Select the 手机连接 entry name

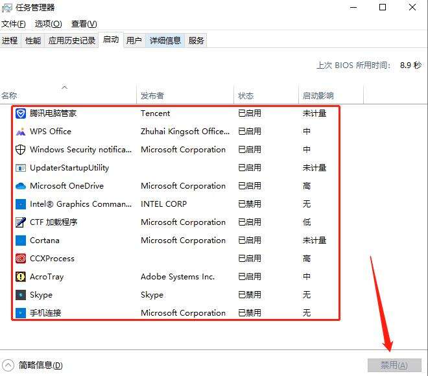click(45, 313)
